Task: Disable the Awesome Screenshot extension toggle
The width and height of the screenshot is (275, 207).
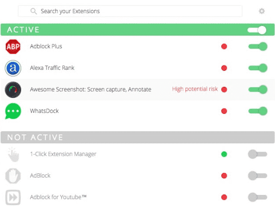Action: point(258,89)
